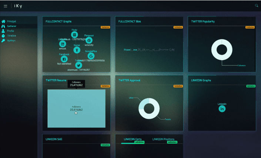Click the TWITTER Resume panel title

[56, 80]
